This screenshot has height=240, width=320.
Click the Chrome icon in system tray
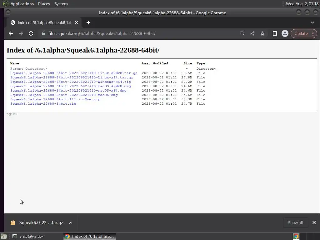pyautogui.click(x=296, y=236)
